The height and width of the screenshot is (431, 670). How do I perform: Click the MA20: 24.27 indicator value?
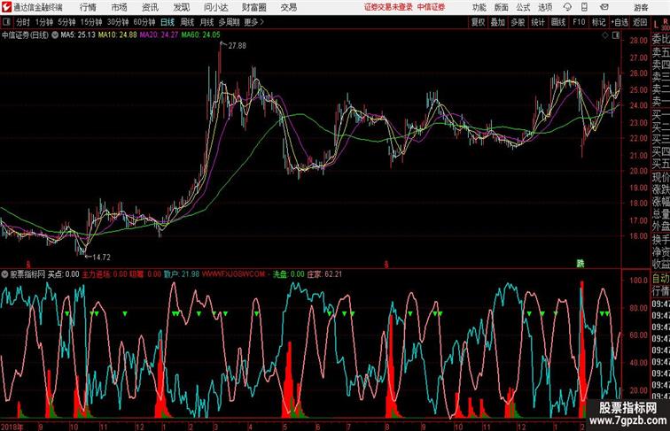pyautogui.click(x=159, y=35)
